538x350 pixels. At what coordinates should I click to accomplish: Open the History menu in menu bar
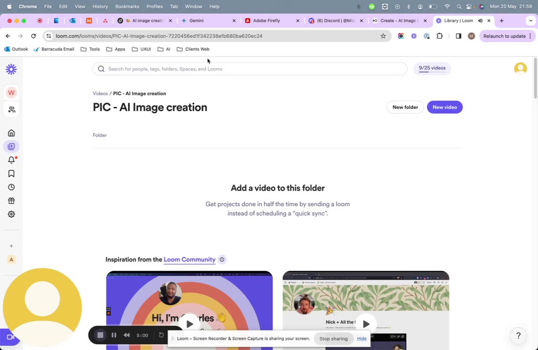pos(100,6)
